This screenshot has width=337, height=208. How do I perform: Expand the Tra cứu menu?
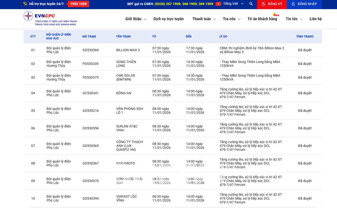(x=231, y=19)
